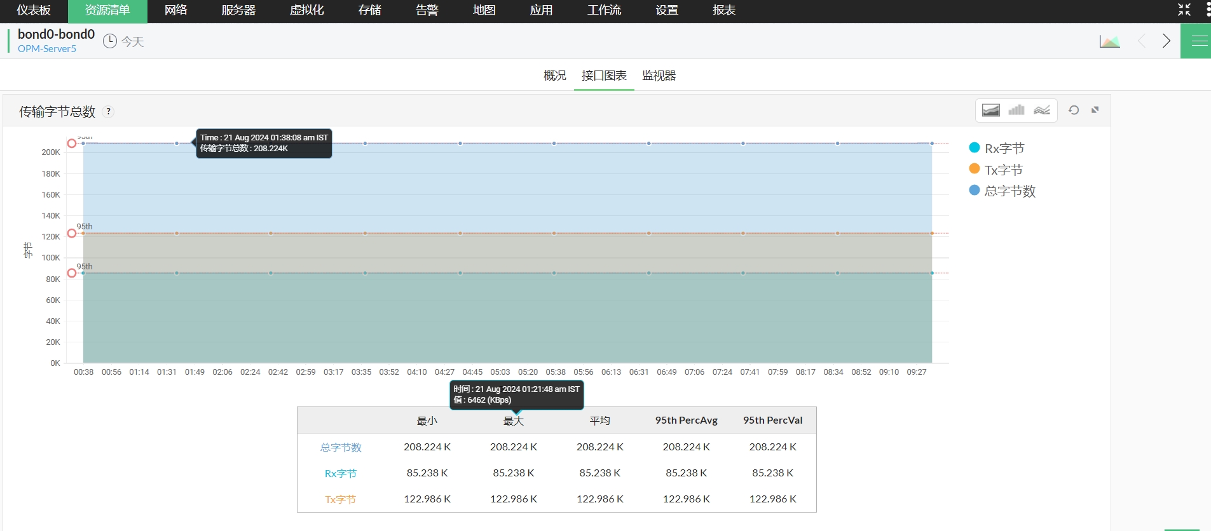The image size is (1211, 531).
Task: Click the Rx字节 row label in table
Action: click(x=341, y=473)
